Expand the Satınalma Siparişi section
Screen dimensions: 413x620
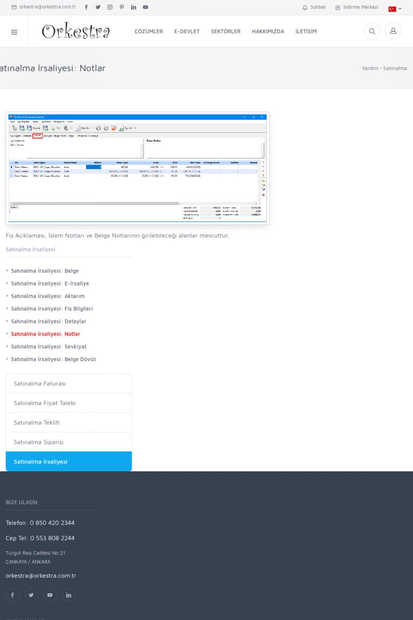point(69,442)
